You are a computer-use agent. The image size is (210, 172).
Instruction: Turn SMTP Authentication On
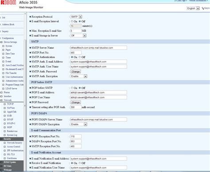pos(72,57)
